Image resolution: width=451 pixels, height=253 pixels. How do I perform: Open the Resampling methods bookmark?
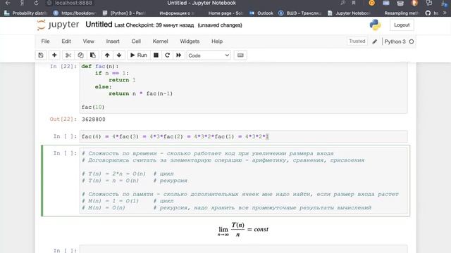pyautogui.click(x=402, y=13)
